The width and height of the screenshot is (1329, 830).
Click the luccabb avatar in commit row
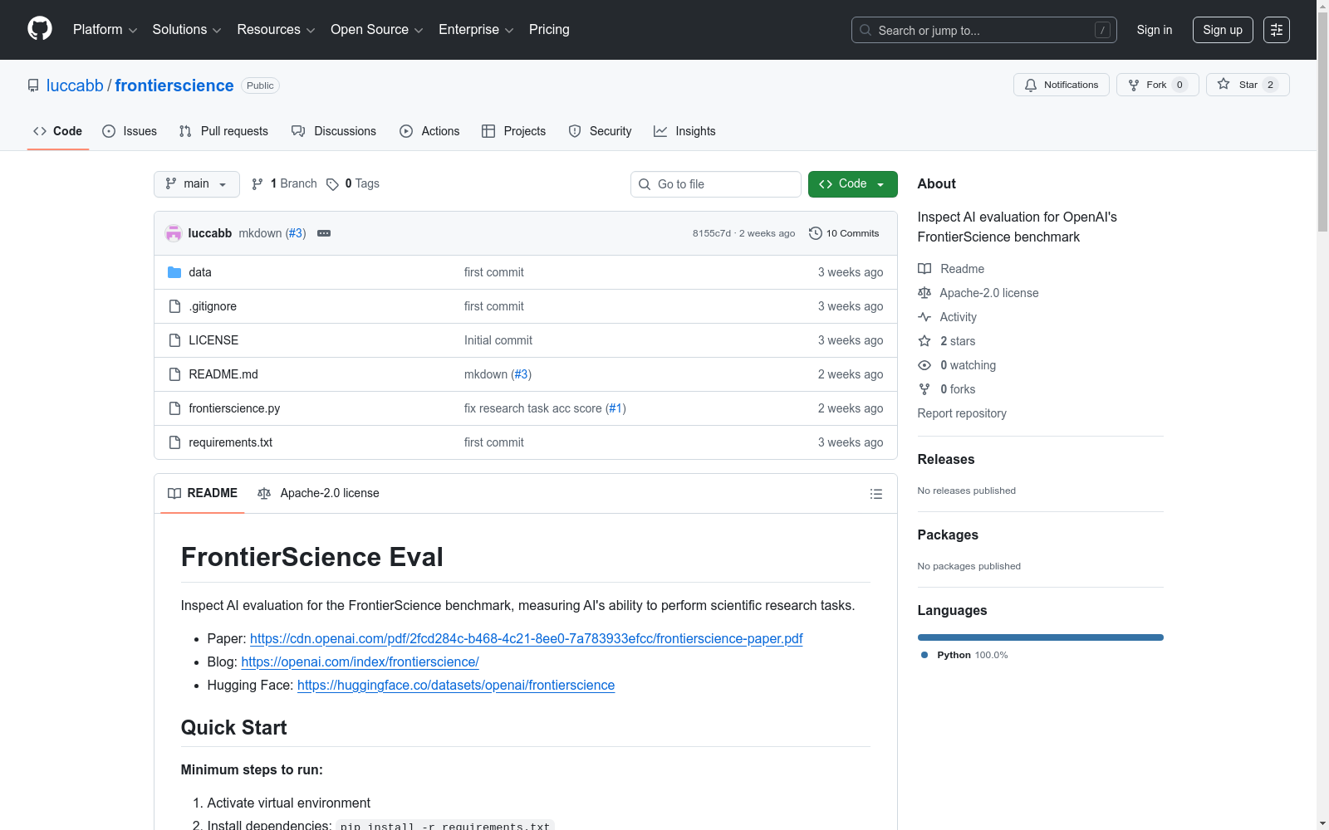click(x=174, y=233)
